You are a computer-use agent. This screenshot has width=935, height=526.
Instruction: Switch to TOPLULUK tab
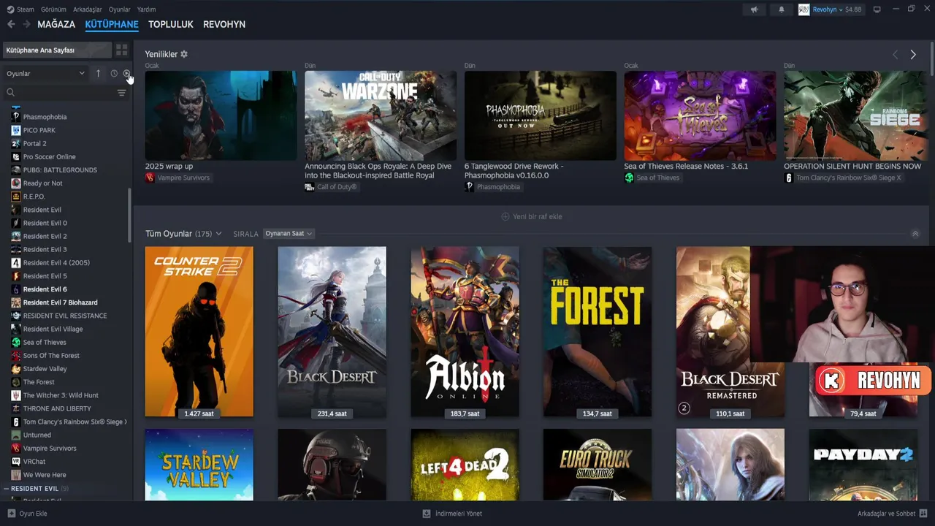pyautogui.click(x=171, y=24)
